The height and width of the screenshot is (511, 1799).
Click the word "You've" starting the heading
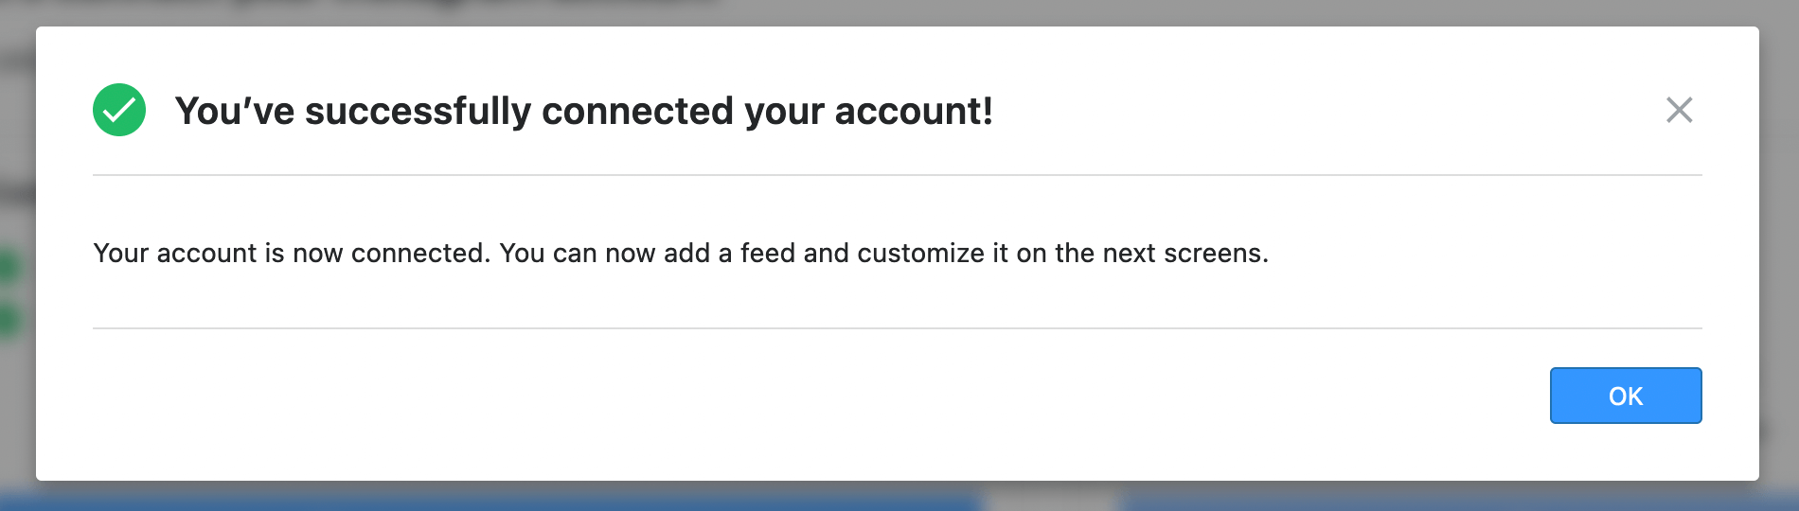[x=235, y=111]
